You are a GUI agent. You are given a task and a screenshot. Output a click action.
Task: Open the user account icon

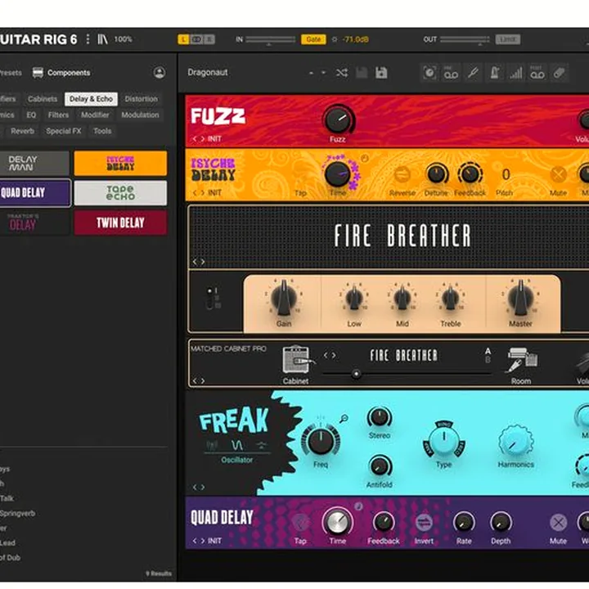[160, 73]
